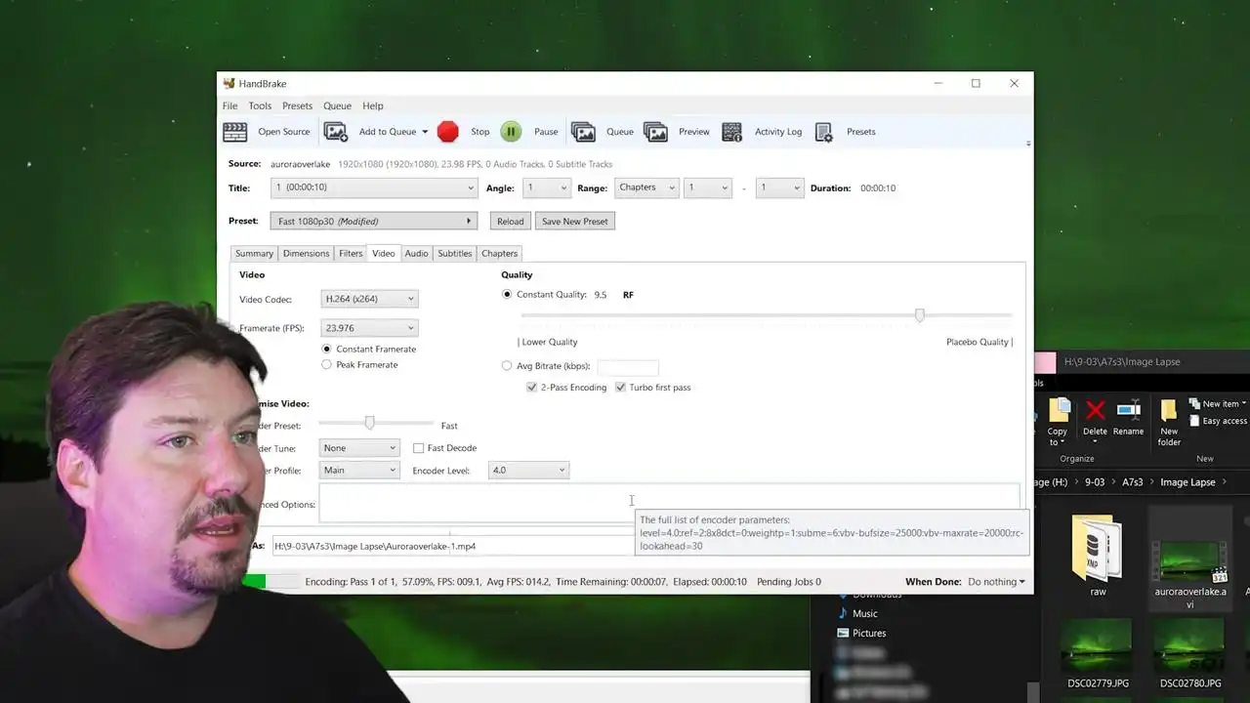Screen dimensions: 1250x703
Task: Click the green encoding progress bar
Action: click(253, 582)
